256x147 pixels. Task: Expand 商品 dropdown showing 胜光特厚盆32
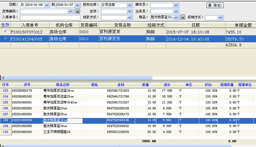(x=176, y=17)
